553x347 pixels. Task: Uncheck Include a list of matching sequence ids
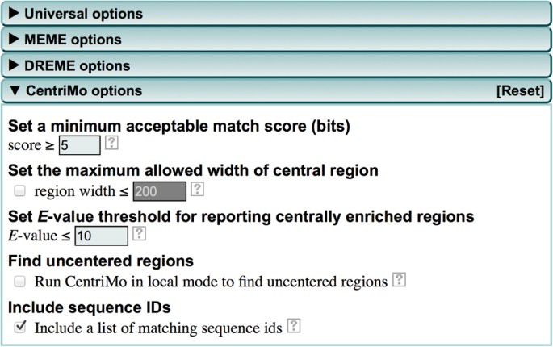coord(19,327)
